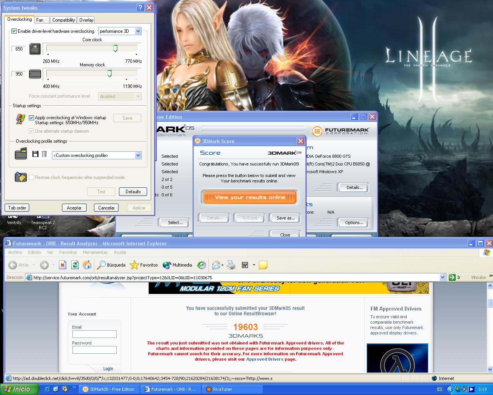Open the Herramientas menu
This screenshot has height=395, width=493.
point(95,252)
